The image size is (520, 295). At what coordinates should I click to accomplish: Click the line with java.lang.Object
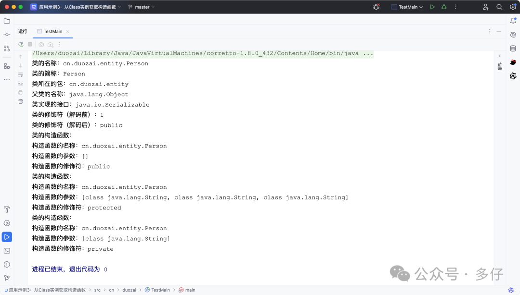pos(80,94)
